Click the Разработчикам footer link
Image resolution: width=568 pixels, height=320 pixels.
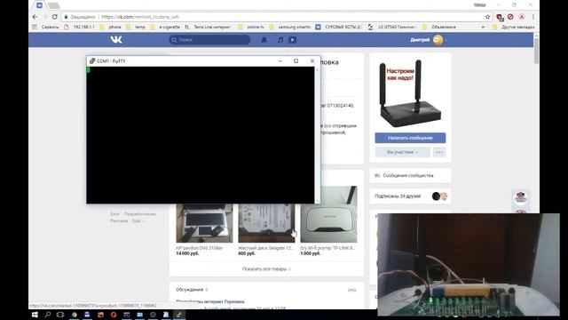click(140, 214)
